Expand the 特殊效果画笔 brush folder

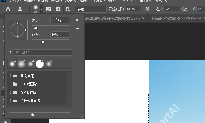11,101
